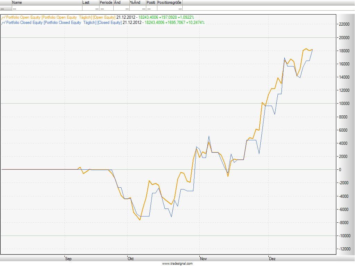
Task: Sort by the Last column header
Action: pos(90,2)
